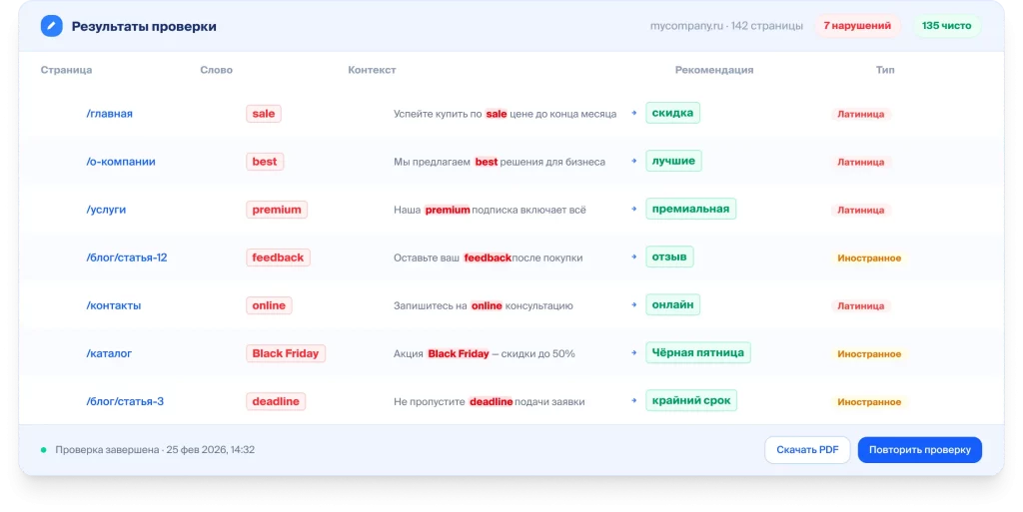Click arrow icon before 'скидка' recommendation
This screenshot has height=512, width=1023.
(x=633, y=114)
